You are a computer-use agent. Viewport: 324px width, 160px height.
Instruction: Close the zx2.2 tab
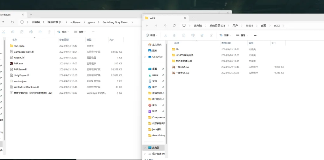pos(185,18)
